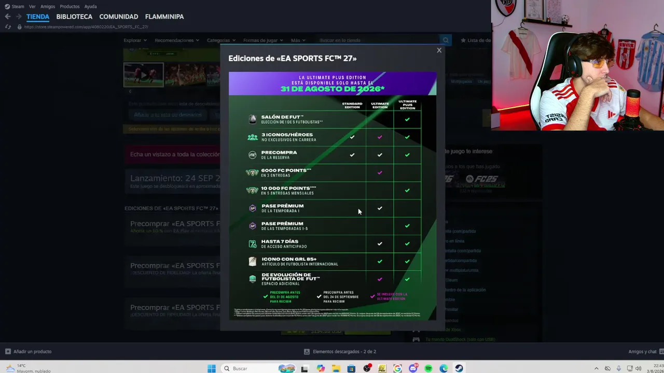
Task: Click the padlock icon beside the URL
Action: tap(19, 27)
